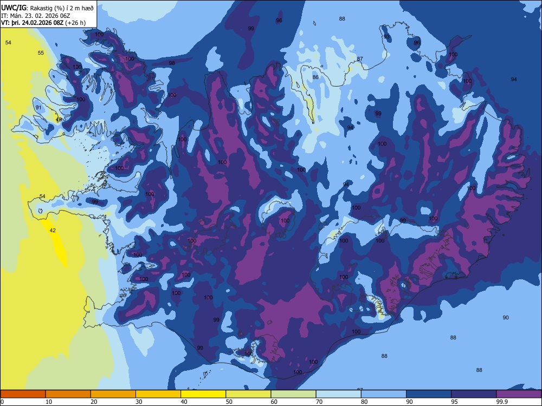The width and height of the screenshot is (542, 406).
Task: Click the purple legend swatch above 99.9
Action: tap(519, 394)
